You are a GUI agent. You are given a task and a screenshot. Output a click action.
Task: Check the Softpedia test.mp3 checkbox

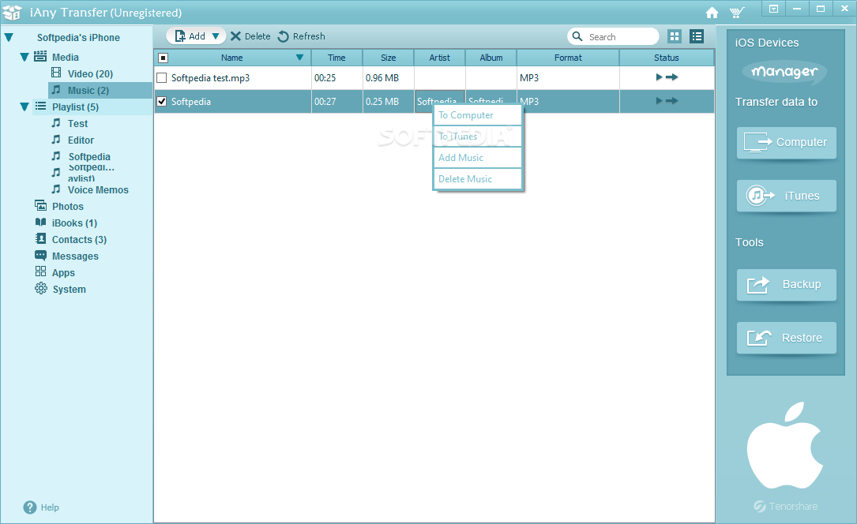click(162, 78)
